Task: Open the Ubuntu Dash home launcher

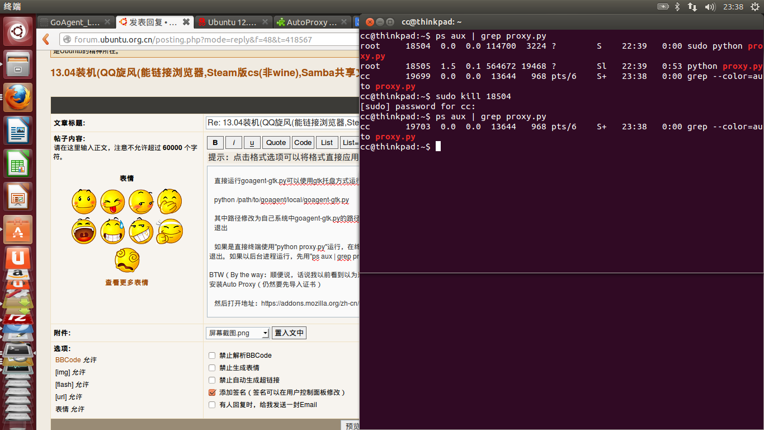Action: click(18, 31)
